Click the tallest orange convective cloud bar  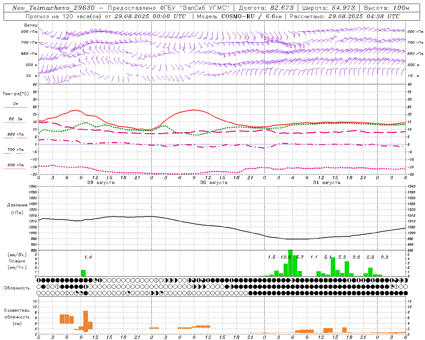tap(86, 321)
